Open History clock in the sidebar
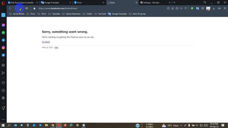Viewport: 228px width, 128px height. click(x=3, y=91)
